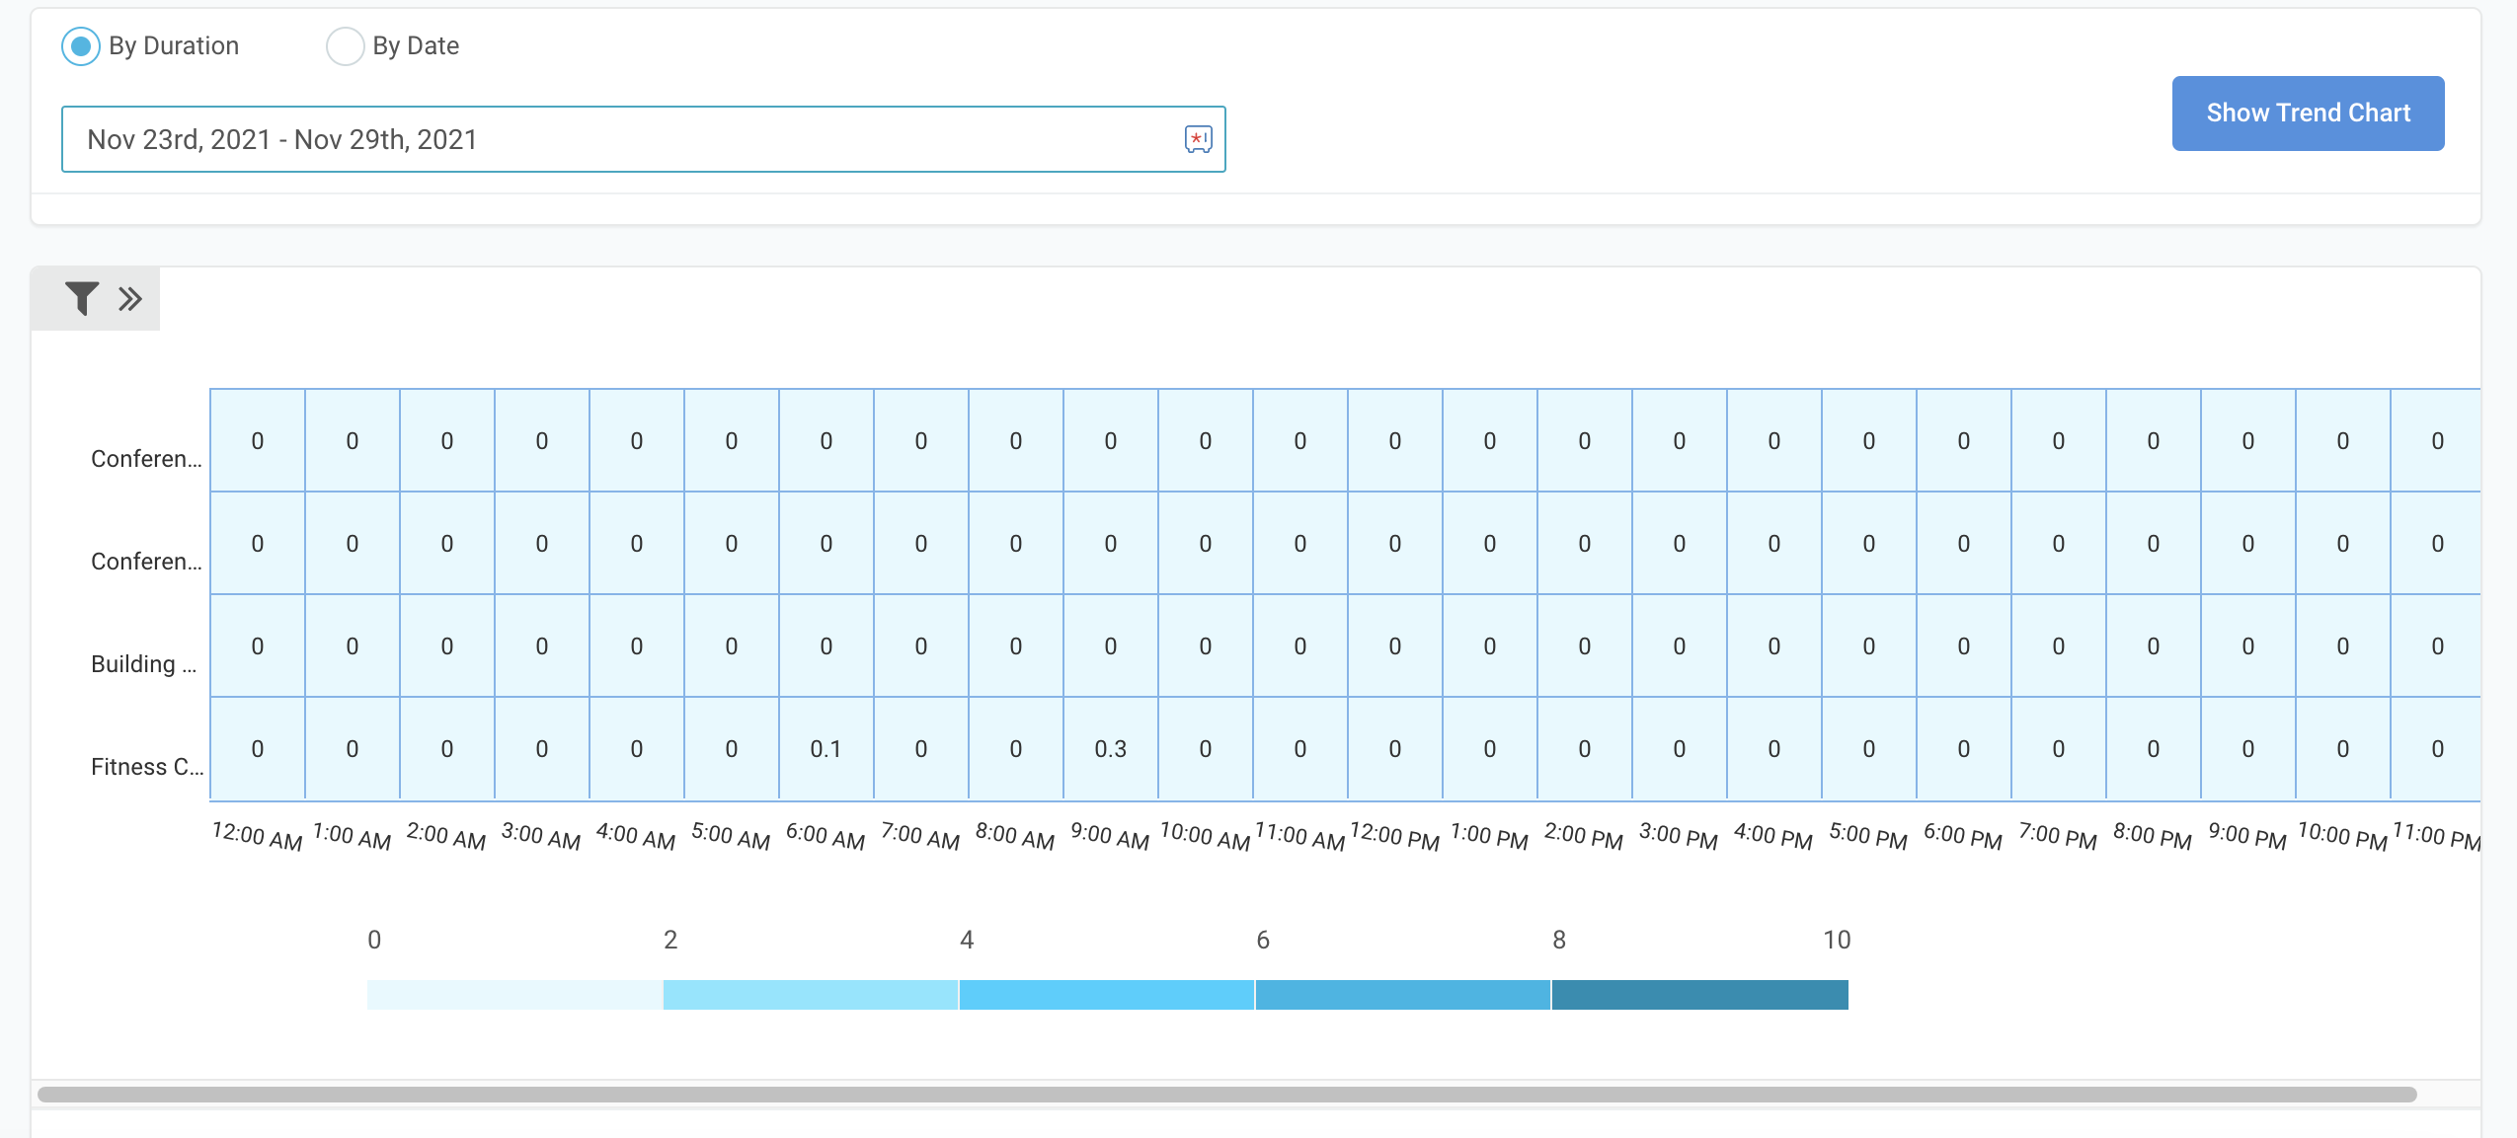The image size is (2517, 1138).
Task: Click the date range input field
Action: [622, 139]
